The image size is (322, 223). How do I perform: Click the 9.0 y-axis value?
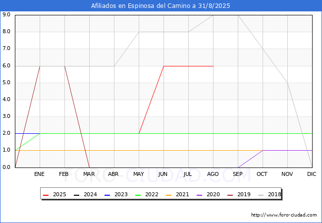click(7, 15)
